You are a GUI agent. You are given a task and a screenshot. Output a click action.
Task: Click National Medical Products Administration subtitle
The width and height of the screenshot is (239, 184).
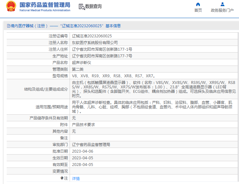click(45, 10)
